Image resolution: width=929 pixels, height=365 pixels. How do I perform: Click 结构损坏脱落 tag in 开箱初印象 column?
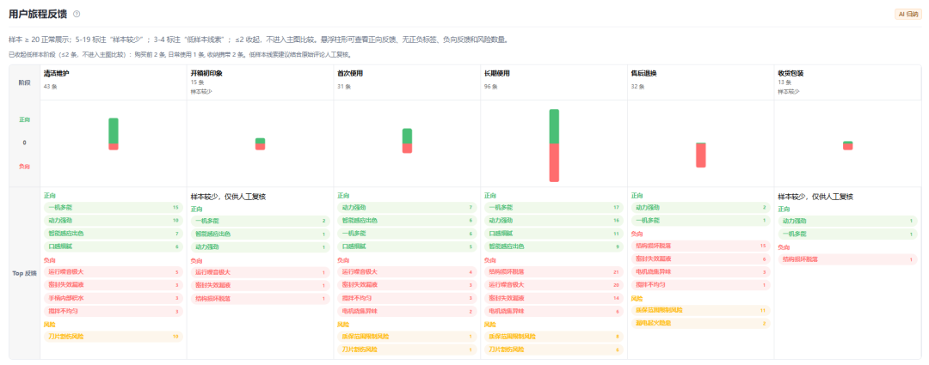point(260,298)
